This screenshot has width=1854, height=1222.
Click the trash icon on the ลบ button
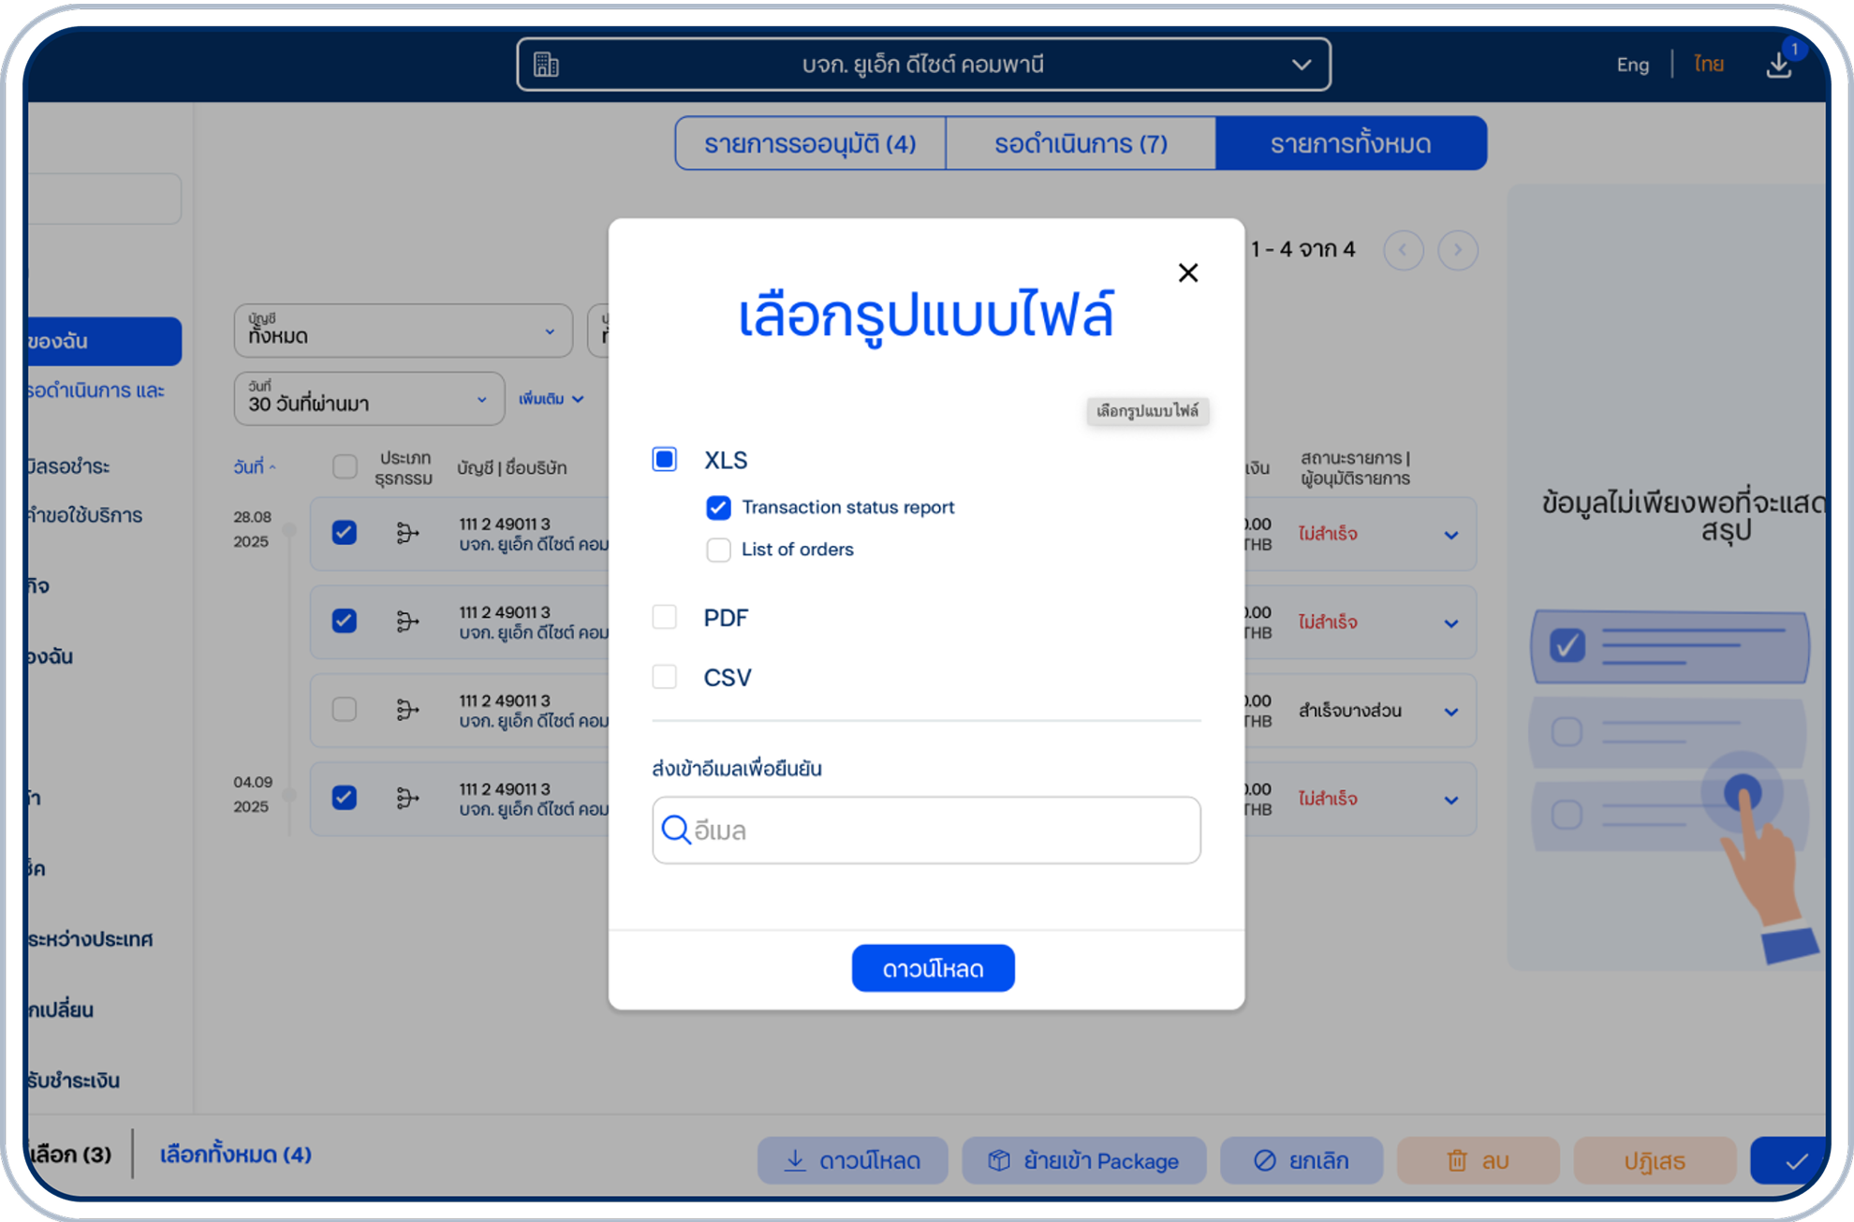[1457, 1160]
